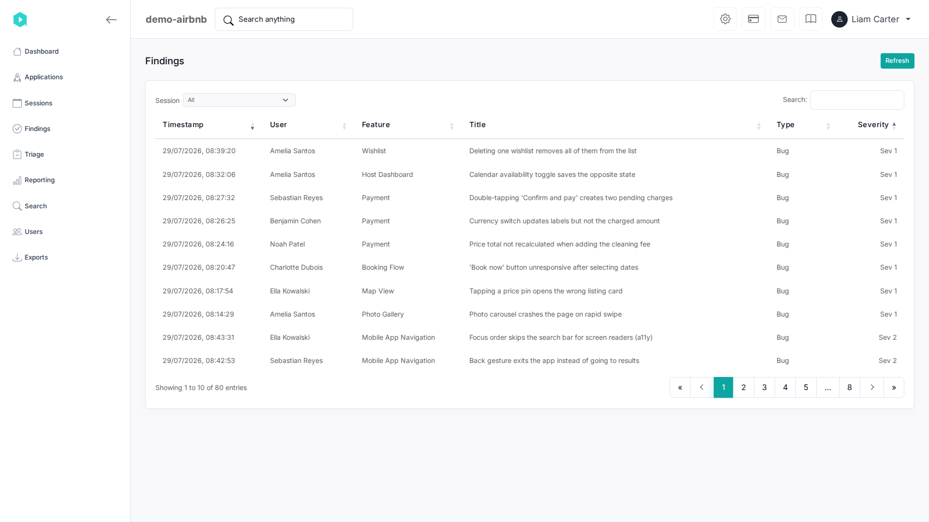This screenshot has width=929, height=522.
Task: Focus the Search anything box
Action: 284,19
